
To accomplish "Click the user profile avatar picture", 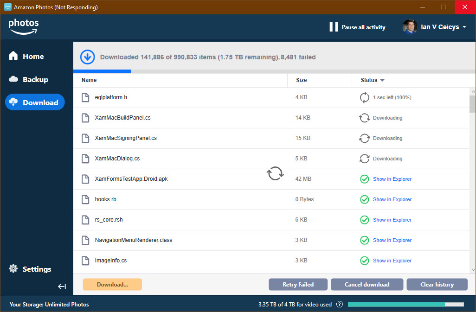I will click(410, 27).
